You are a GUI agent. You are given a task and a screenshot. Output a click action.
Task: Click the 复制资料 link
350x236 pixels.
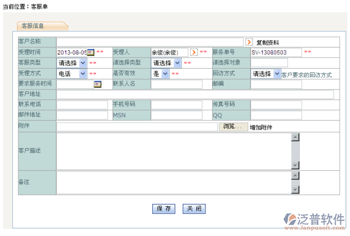tap(267, 43)
